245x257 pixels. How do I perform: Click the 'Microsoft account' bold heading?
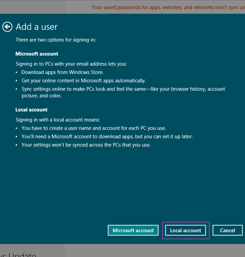point(37,54)
